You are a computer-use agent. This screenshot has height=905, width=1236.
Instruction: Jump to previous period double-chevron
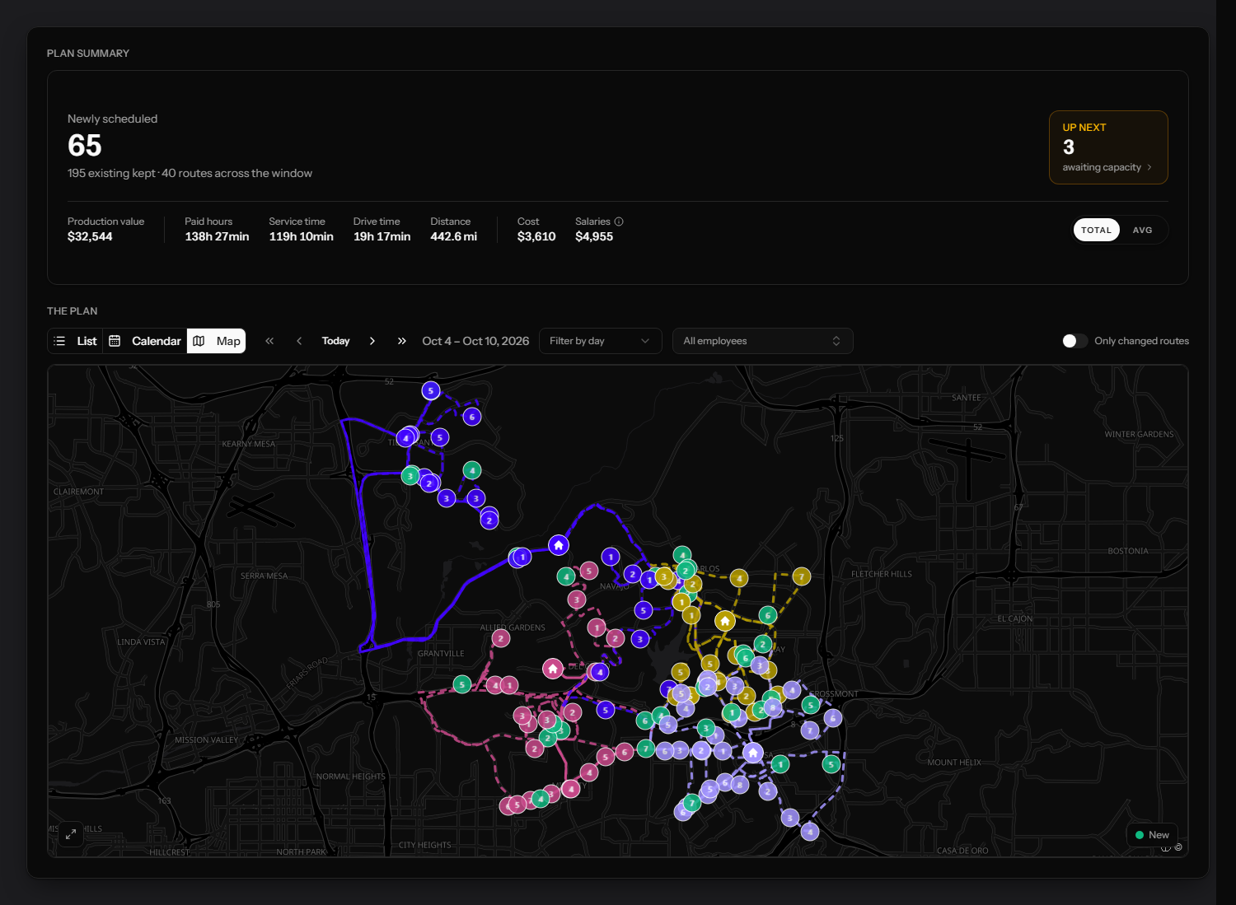click(x=269, y=341)
